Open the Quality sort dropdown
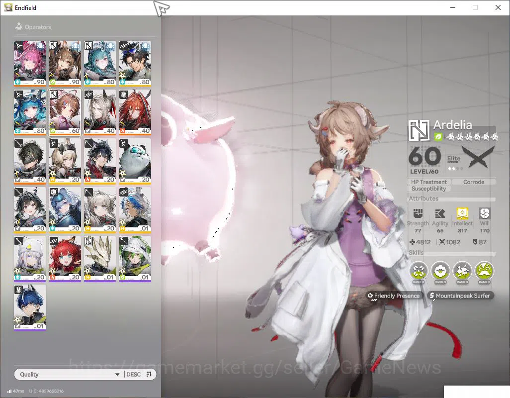Viewport: 510px width, 398px height. pos(69,374)
